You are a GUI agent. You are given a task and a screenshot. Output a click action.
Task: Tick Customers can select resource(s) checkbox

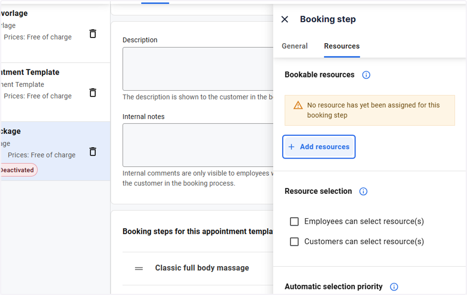click(x=295, y=242)
